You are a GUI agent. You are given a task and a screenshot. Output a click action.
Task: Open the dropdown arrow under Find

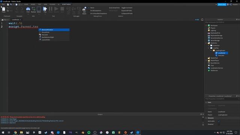tap(28, 14)
